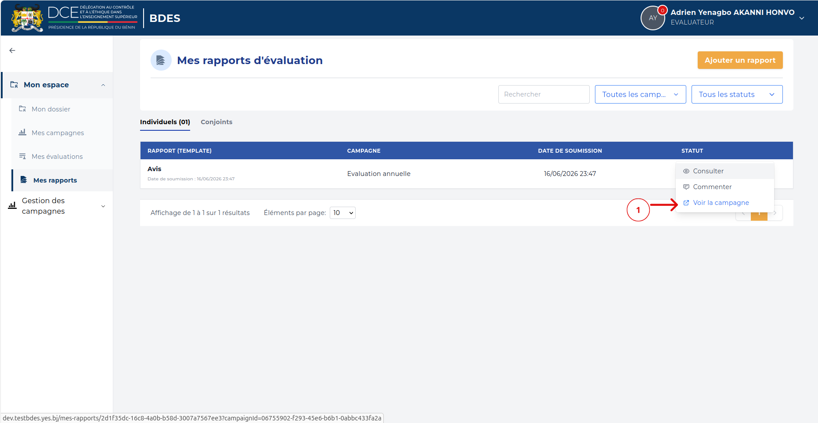The width and height of the screenshot is (818, 423).
Task: Click the red notification badge on avatar
Action: 662,10
